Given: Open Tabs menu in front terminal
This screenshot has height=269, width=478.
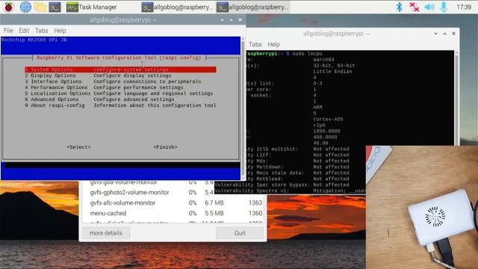Looking at the screenshot, I should (41, 31).
